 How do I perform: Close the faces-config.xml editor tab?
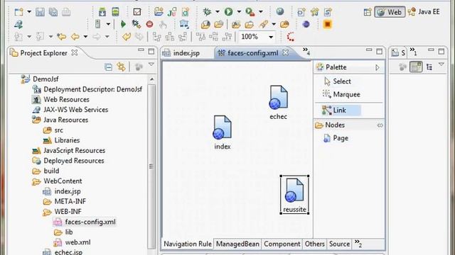286,52
